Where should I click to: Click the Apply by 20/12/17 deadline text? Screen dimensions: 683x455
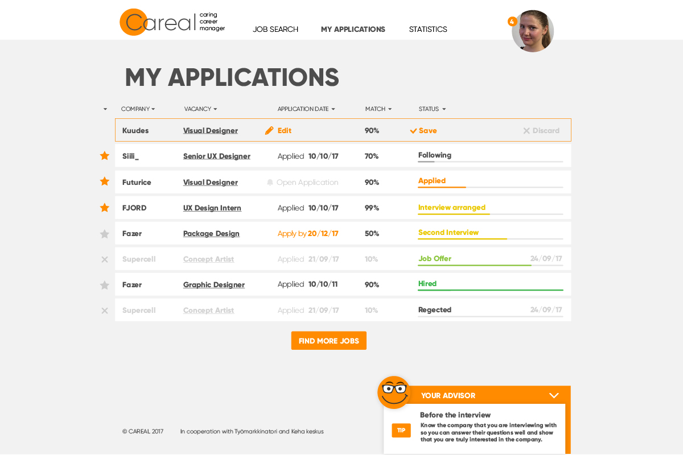click(308, 234)
